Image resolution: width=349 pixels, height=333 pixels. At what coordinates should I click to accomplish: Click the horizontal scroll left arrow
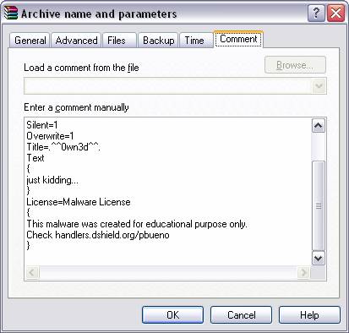point(32,273)
